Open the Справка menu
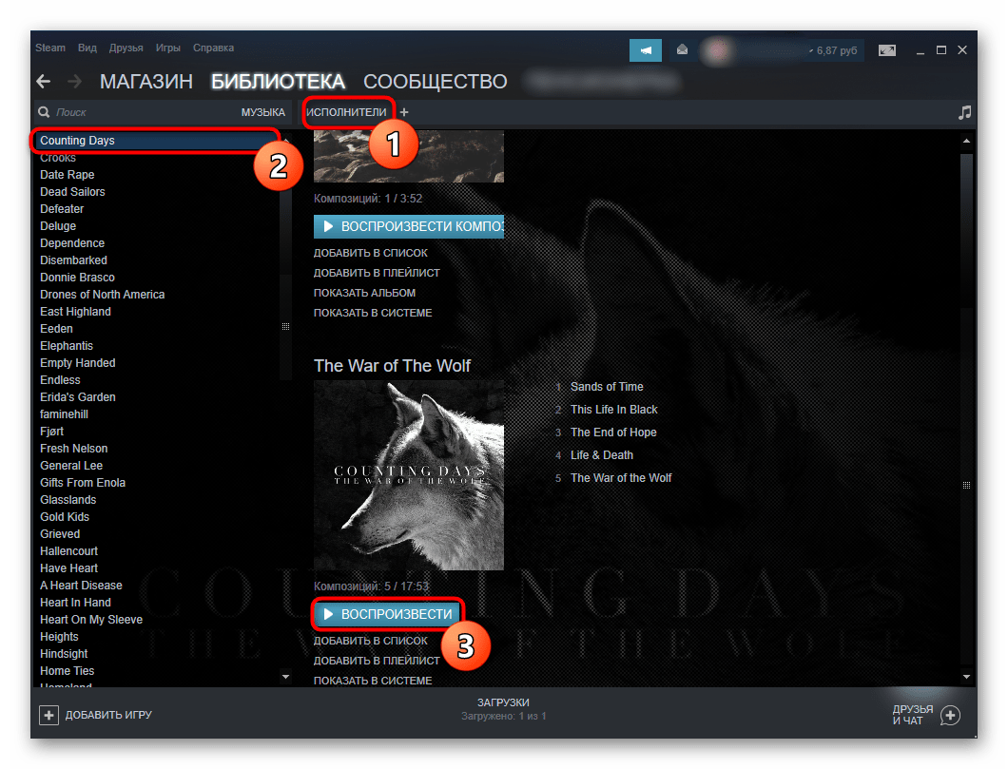This screenshot has height=769, width=1008. tap(213, 48)
